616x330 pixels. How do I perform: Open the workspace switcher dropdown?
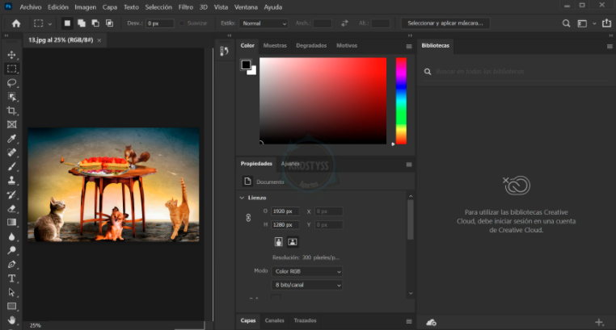pyautogui.click(x=594, y=23)
